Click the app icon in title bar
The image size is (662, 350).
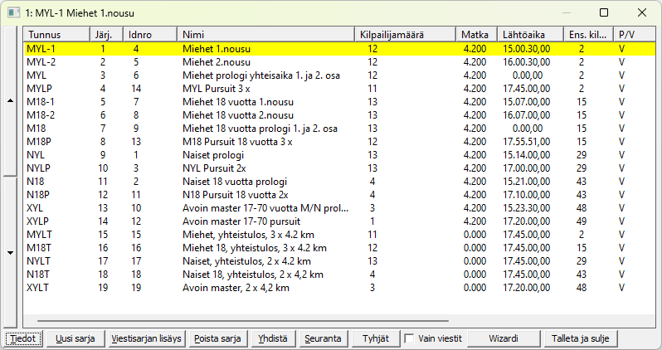pyautogui.click(x=12, y=13)
